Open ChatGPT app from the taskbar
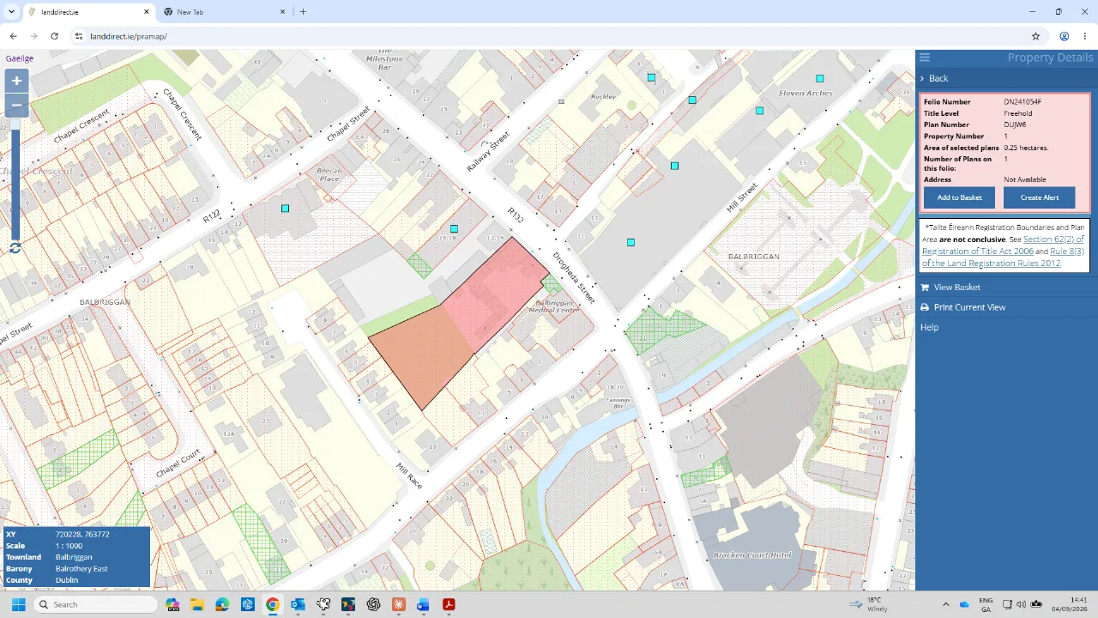1098x618 pixels. (373, 604)
